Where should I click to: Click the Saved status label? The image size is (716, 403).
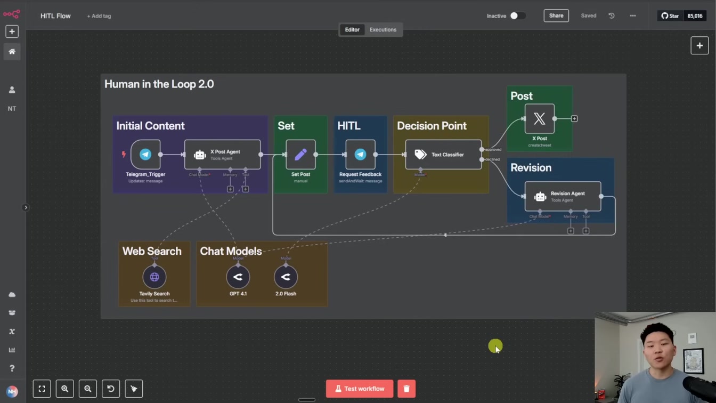pyautogui.click(x=589, y=16)
